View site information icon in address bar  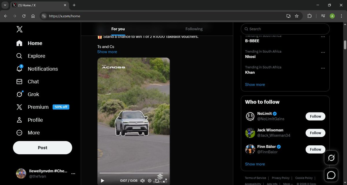point(44,16)
